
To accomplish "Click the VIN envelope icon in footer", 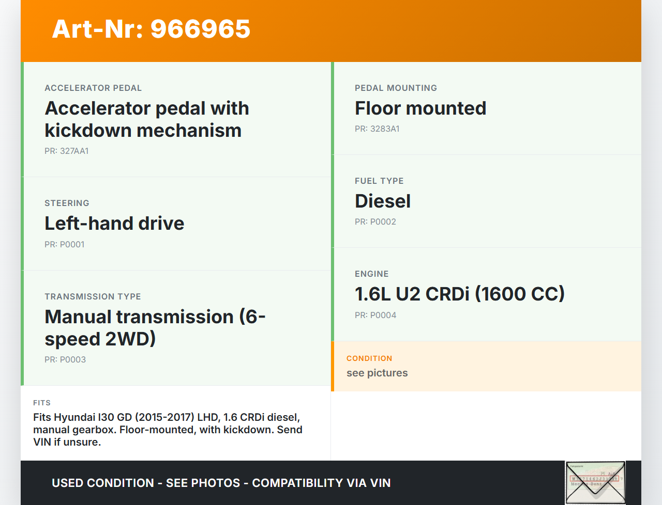I will point(595,482).
